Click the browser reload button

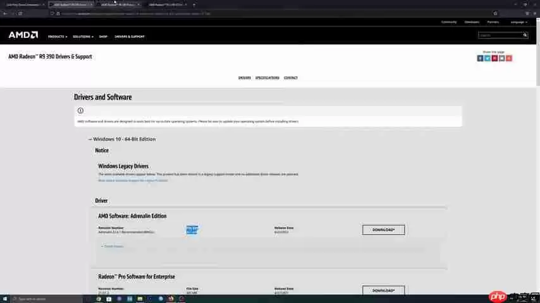click(20, 13)
